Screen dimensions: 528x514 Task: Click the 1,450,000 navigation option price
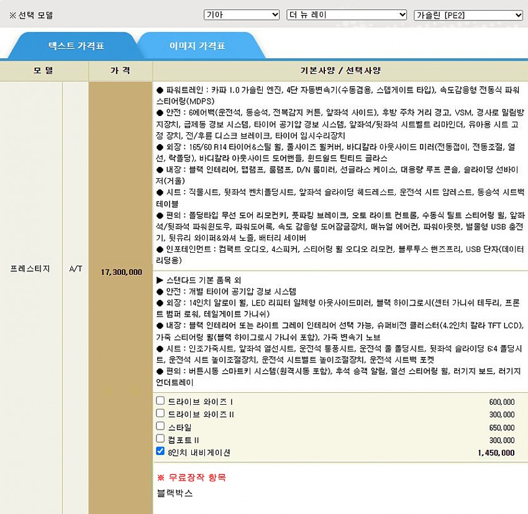point(496,453)
